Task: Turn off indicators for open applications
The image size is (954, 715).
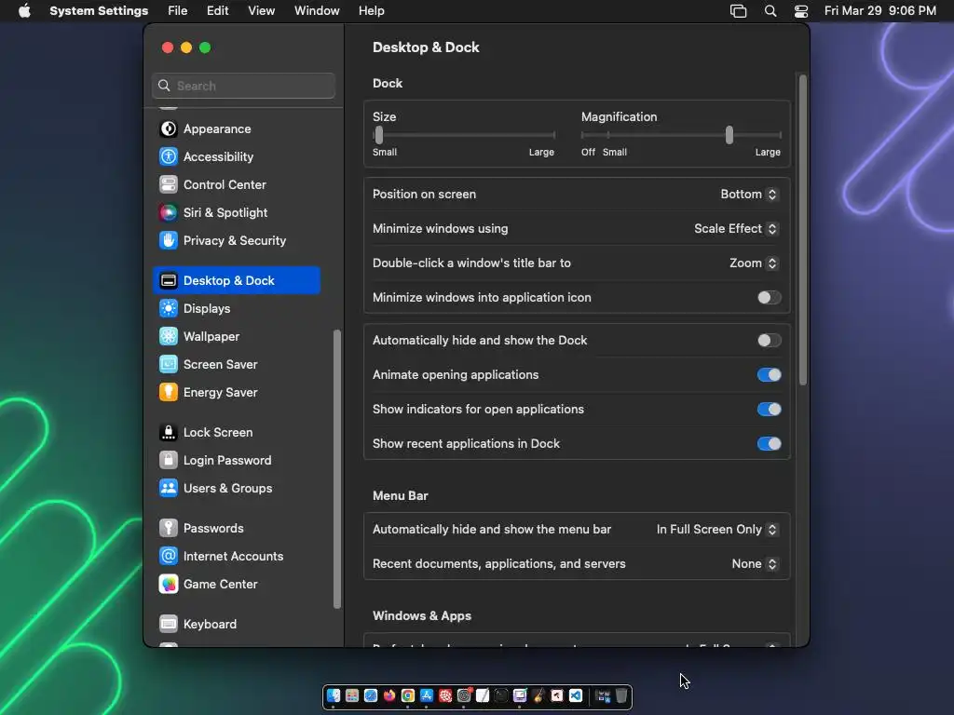Action: pos(769,410)
